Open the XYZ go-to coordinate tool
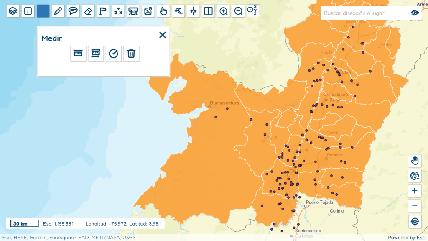The height and width of the screenshot is (241, 428). click(253, 11)
